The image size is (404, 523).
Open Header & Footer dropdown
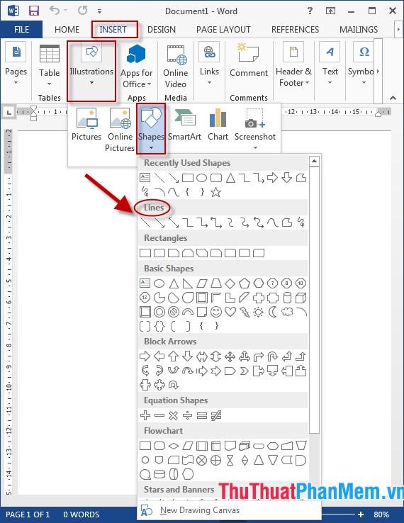coord(294,65)
